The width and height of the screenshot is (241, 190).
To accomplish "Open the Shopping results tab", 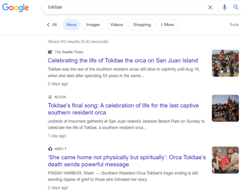I will 142,25.
